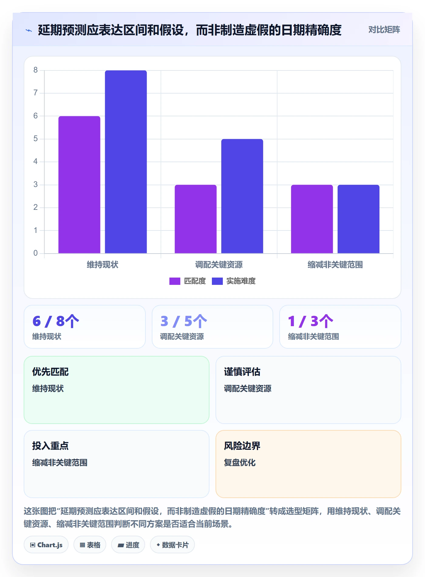Toggle the blue 实施难度 legend swatch
This screenshot has width=425, height=577.
tap(217, 281)
